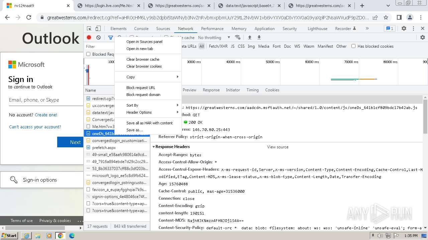Viewport: 428px width, 240px height.
Task: Launch Internet Explorer from the taskbar
Action: pos(26,236)
